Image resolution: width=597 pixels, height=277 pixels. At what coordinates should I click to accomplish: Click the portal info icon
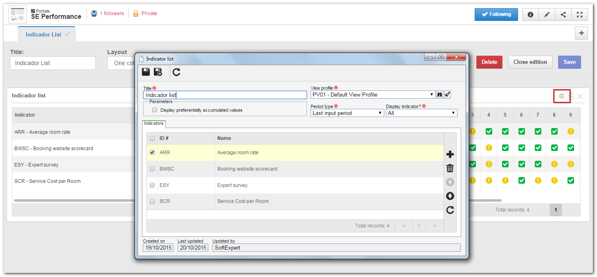530,14
